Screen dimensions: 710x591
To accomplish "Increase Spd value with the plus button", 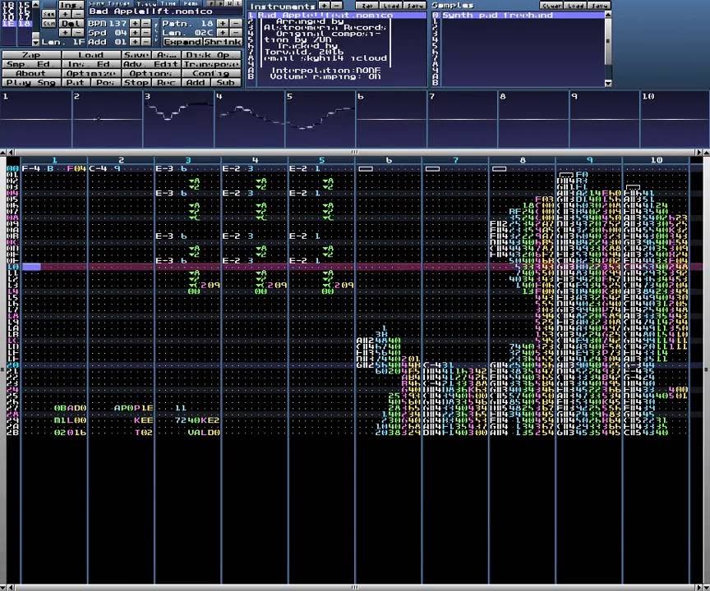I will tap(135, 33).
